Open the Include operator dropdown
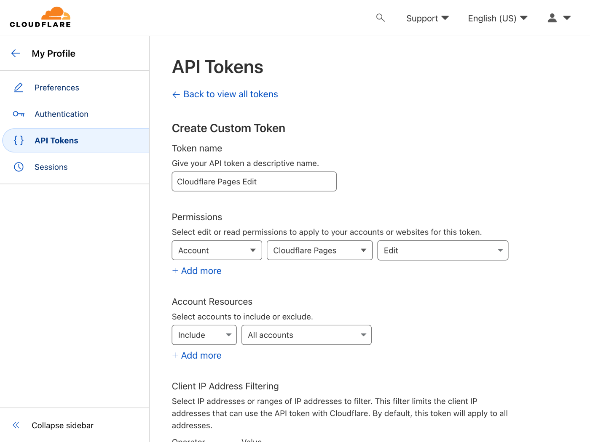 [204, 335]
